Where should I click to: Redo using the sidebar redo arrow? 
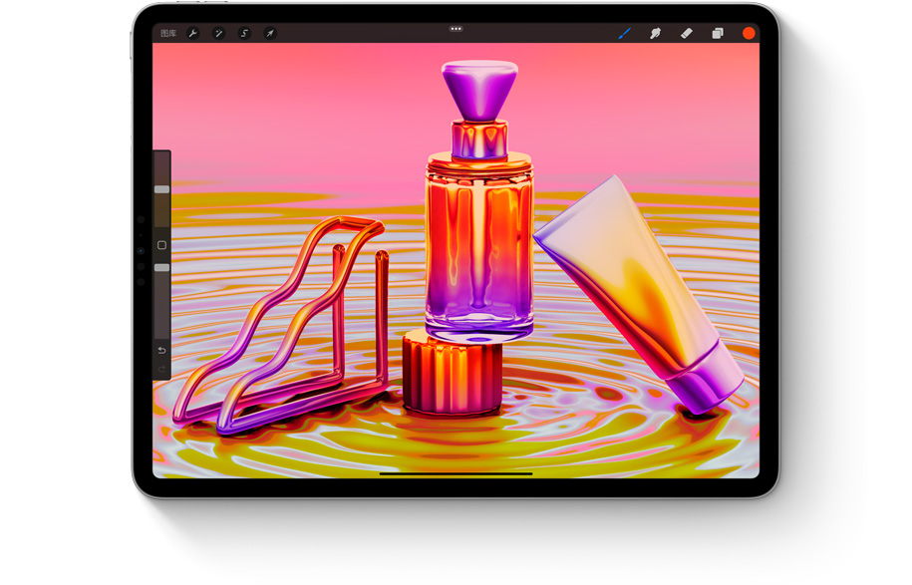point(161,370)
